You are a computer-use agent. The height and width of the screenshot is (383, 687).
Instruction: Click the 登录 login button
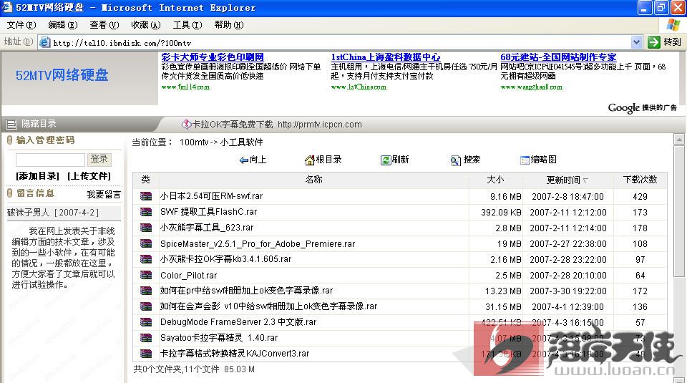(x=99, y=159)
